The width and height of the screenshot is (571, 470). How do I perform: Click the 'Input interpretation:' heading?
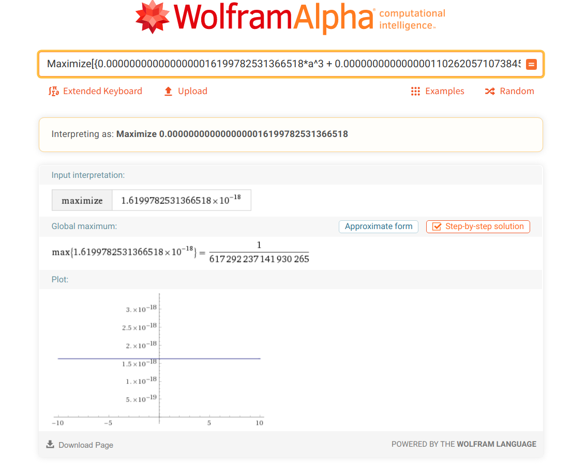(88, 175)
